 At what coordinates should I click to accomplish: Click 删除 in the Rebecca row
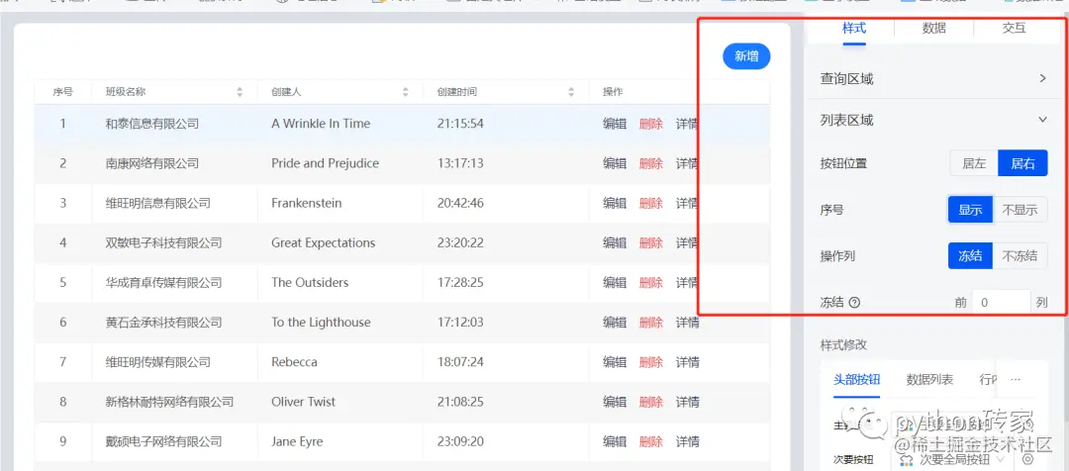click(651, 362)
